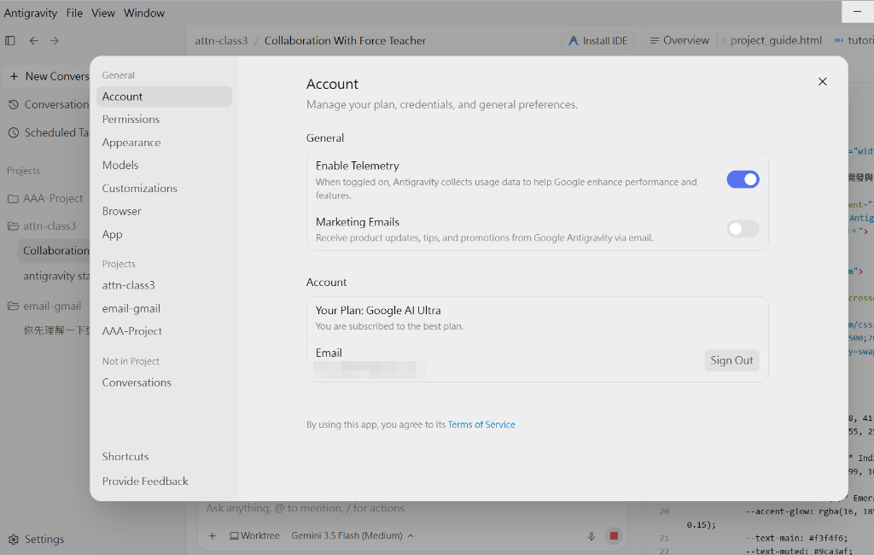Open the Window menu
Screen dimensions: 874x555
(x=143, y=13)
